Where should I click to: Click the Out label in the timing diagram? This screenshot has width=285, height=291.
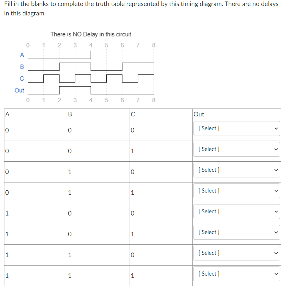[x=19, y=90]
